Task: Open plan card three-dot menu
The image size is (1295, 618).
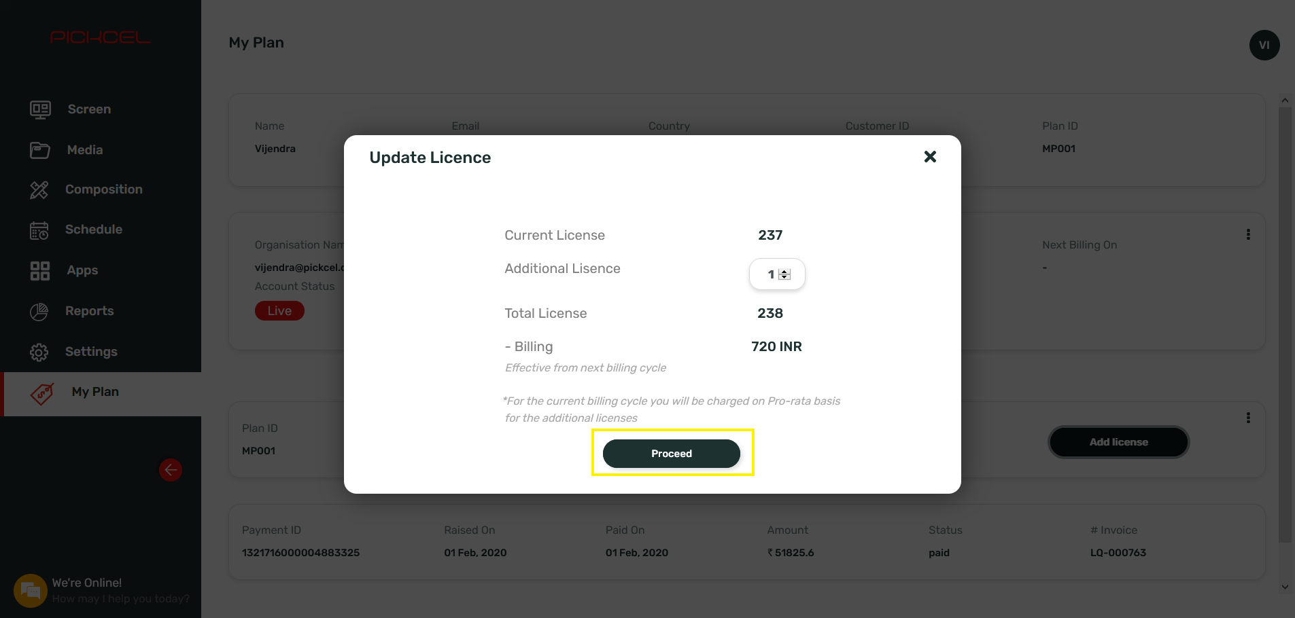Action: [x=1248, y=418]
